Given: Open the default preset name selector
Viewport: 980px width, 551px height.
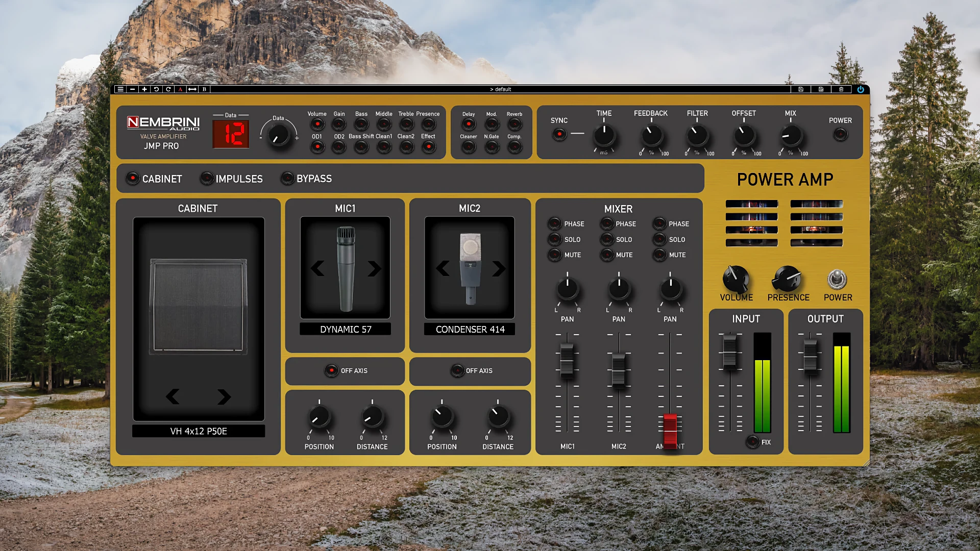Looking at the screenshot, I should tap(500, 89).
